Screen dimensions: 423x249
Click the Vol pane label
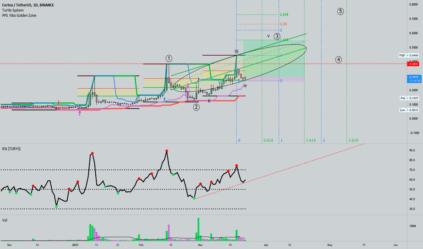[5, 220]
